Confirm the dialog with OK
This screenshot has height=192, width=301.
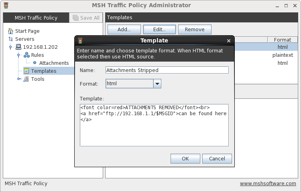click(185, 158)
